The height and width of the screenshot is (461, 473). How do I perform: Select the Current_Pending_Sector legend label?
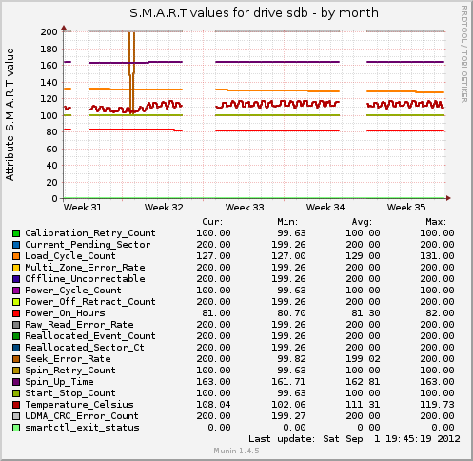(x=88, y=245)
